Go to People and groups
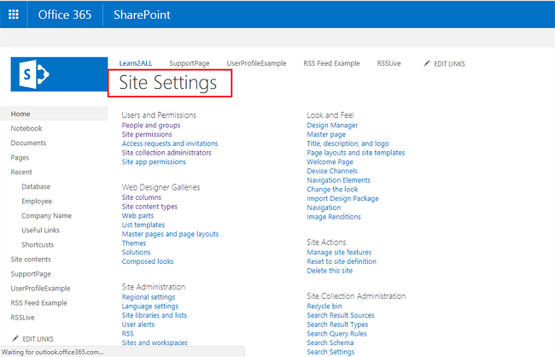Screen dimensions: 555x357 151,126
